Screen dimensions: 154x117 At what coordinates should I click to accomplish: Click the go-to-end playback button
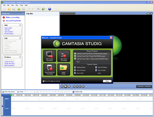pyautogui.click(x=83, y=86)
